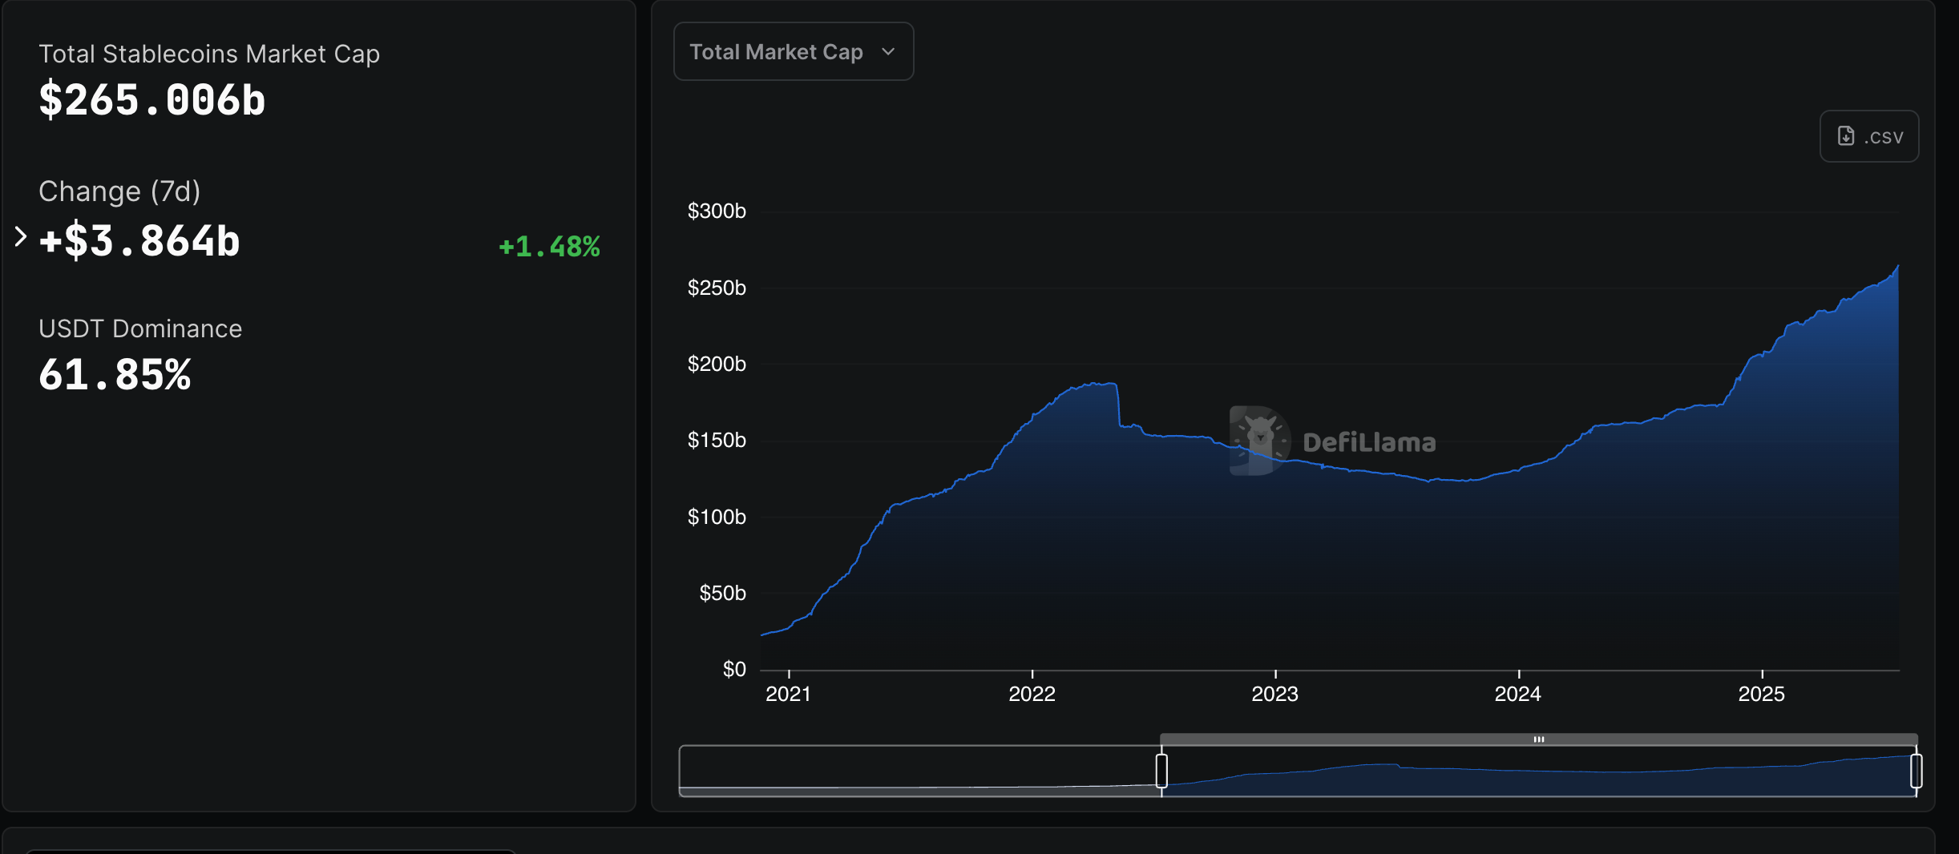Expand the Change (7d) details chevron
1959x854 pixels.
21,236
